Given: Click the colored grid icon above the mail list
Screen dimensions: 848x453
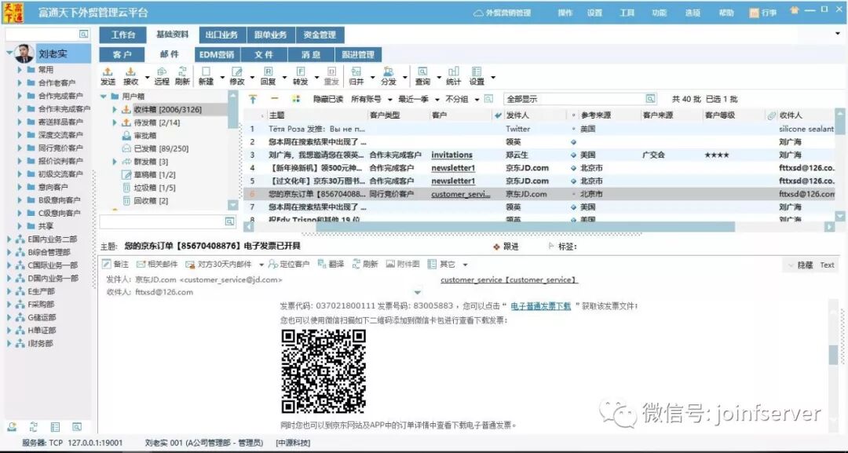Looking at the screenshot, I should (295, 99).
